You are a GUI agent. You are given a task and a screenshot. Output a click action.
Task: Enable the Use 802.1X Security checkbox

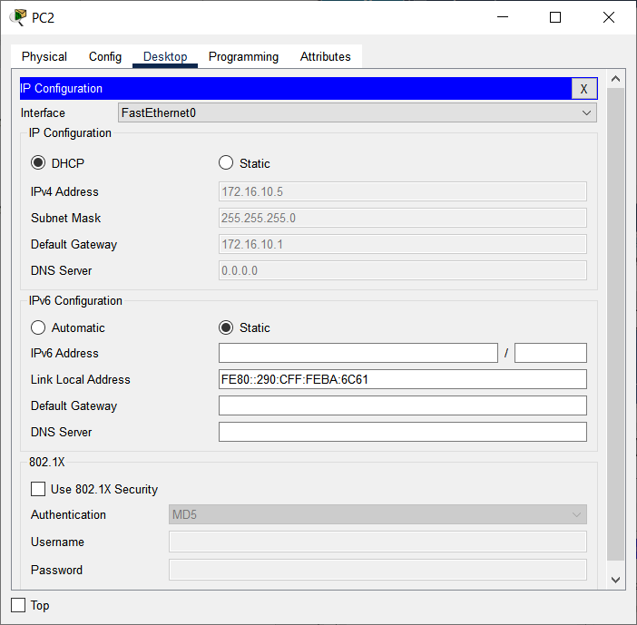pos(38,489)
